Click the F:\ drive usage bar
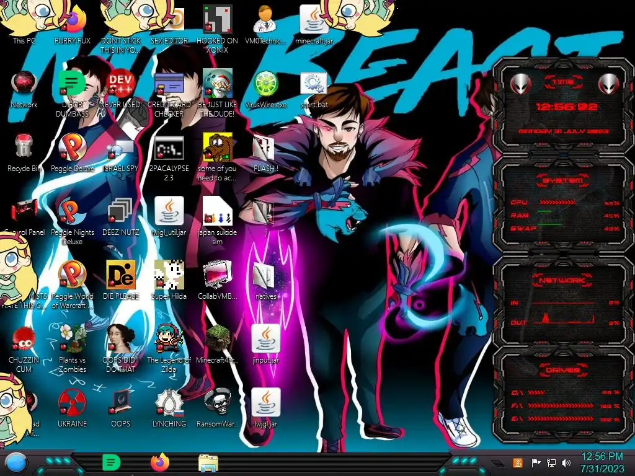635x476 pixels. (561, 405)
